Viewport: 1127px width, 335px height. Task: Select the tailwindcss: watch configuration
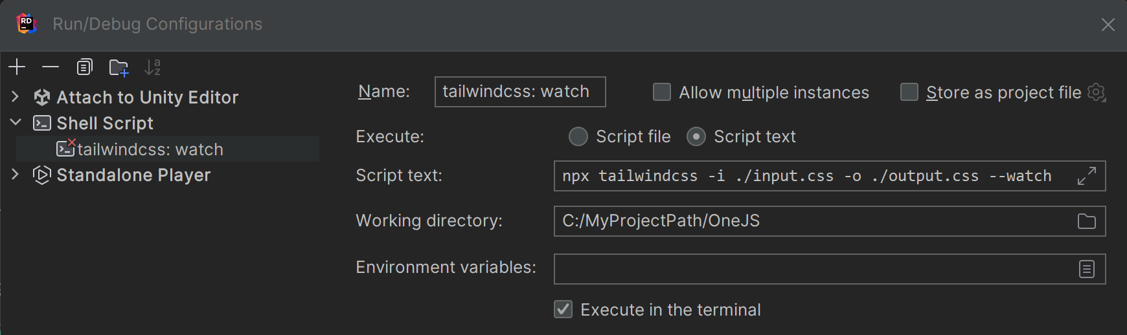pos(168,149)
